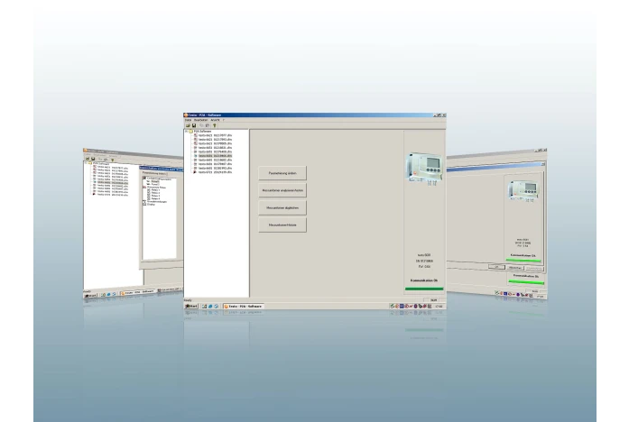629x422 pixels.
Task: Click the transmitter device image in center window
Action: click(424, 167)
